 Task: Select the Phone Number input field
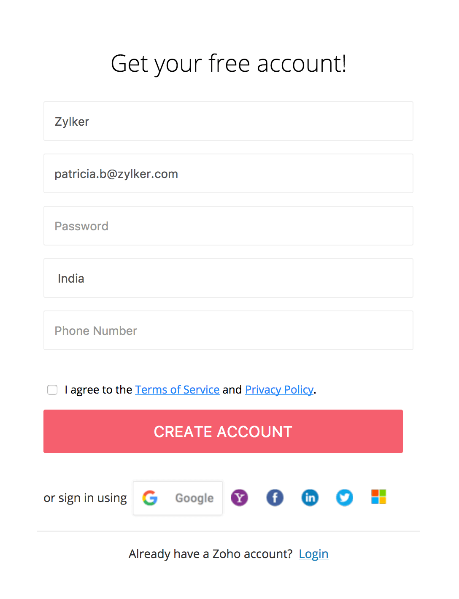click(x=228, y=331)
